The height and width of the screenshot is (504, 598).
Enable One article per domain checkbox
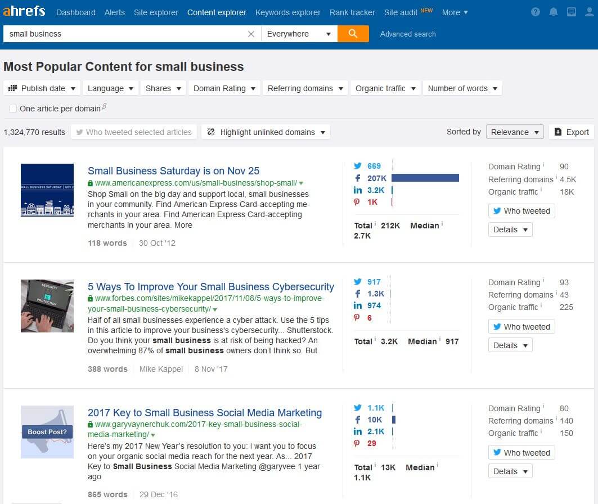click(x=13, y=109)
